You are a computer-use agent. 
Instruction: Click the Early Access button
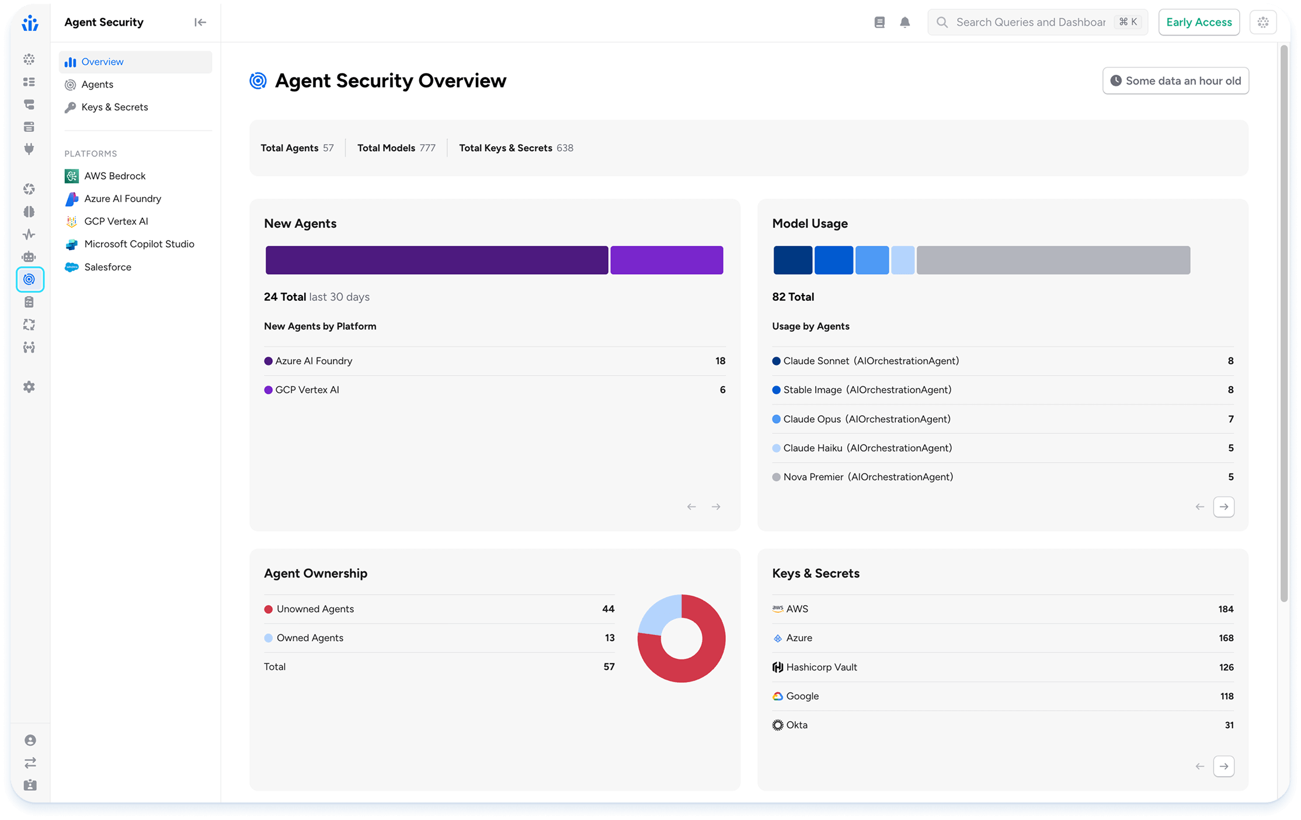(x=1199, y=22)
